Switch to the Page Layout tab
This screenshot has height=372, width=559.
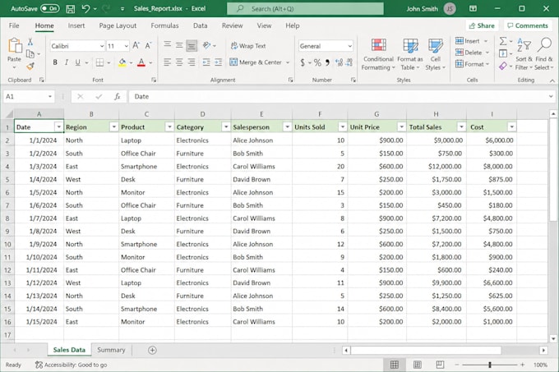coord(118,25)
